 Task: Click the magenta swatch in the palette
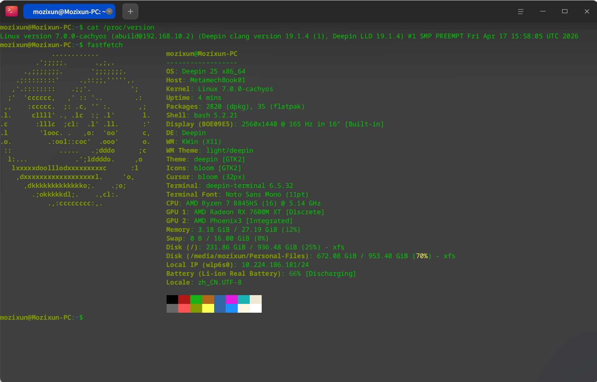(x=232, y=299)
